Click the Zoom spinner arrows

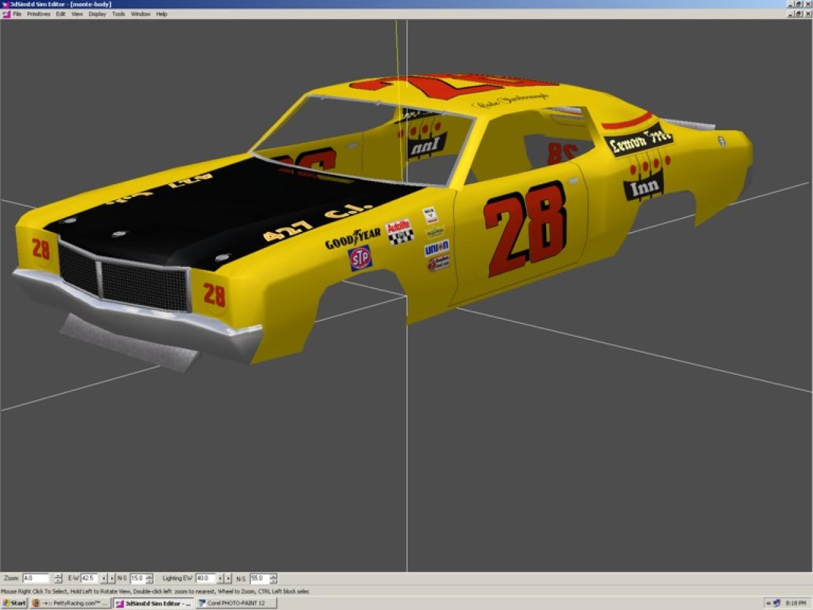[58, 578]
